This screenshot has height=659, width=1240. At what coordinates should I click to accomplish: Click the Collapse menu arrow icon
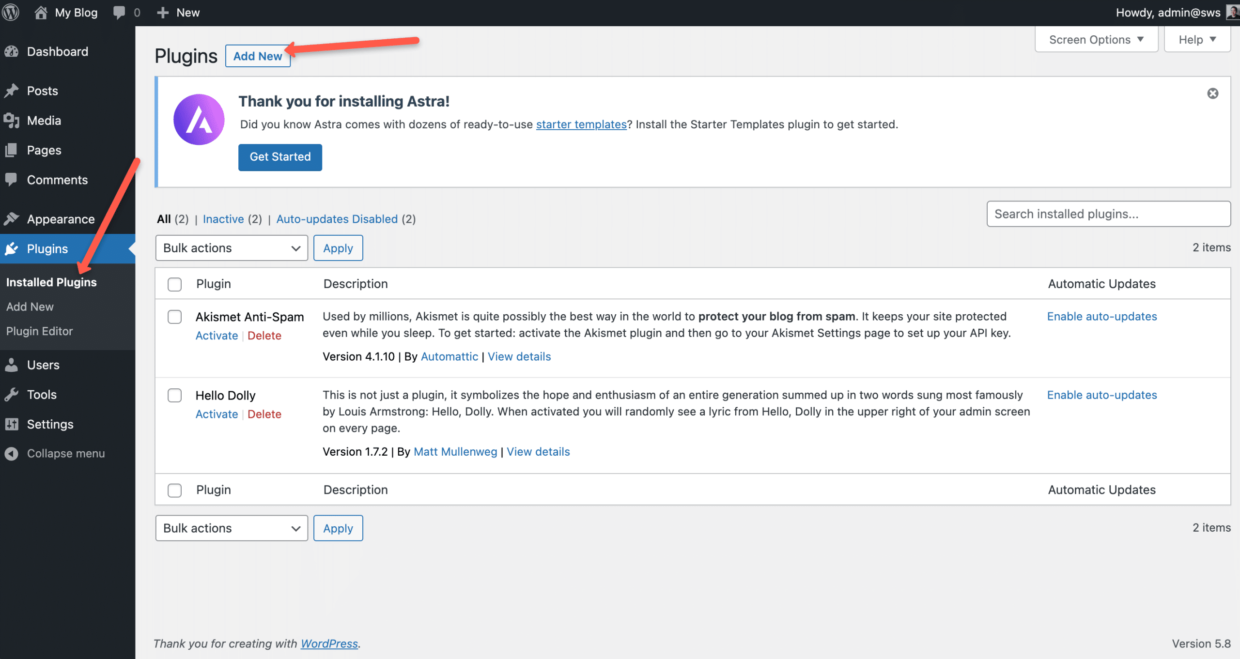tap(12, 454)
